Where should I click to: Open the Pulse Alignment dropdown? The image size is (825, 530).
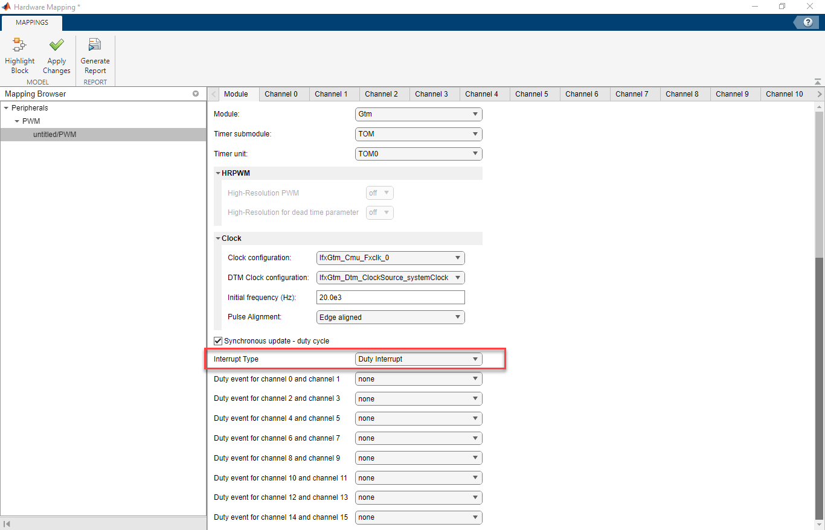(x=390, y=318)
